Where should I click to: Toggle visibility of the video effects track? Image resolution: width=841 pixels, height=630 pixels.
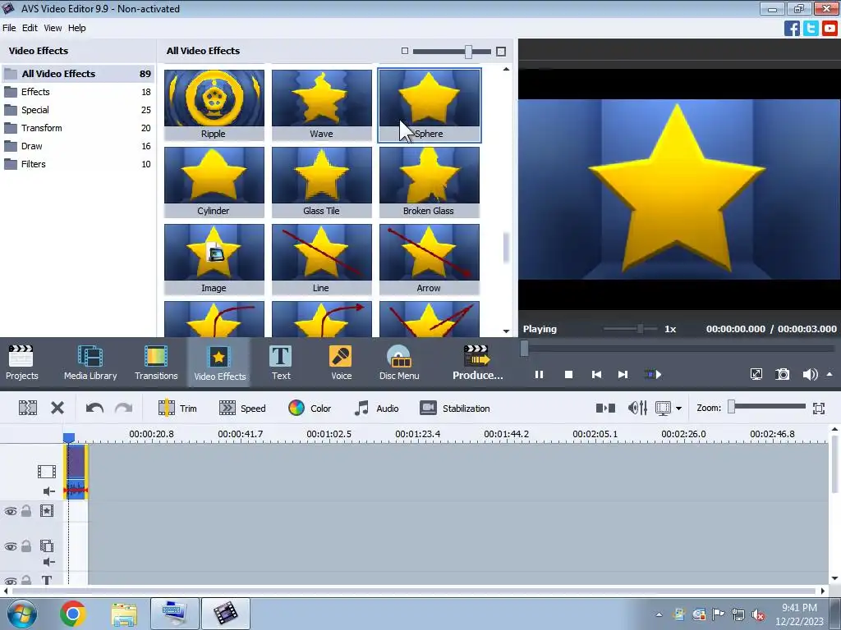11,511
